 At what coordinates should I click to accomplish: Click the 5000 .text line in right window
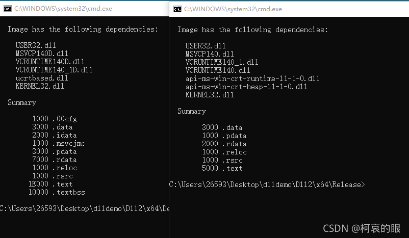(x=222, y=168)
